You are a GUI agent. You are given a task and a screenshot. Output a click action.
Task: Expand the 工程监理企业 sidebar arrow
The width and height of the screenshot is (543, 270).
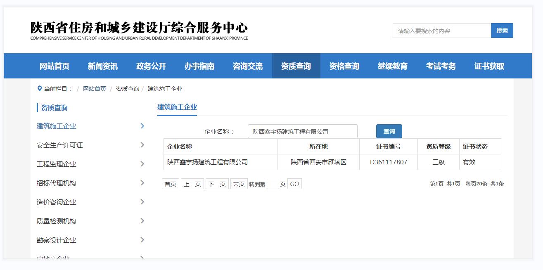pos(142,164)
